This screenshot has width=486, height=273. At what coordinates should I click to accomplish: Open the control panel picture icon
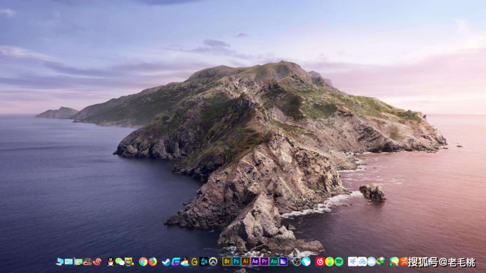(x=69, y=262)
